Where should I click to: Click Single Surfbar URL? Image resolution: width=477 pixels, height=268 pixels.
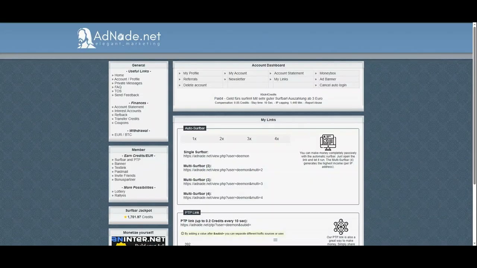click(x=217, y=156)
